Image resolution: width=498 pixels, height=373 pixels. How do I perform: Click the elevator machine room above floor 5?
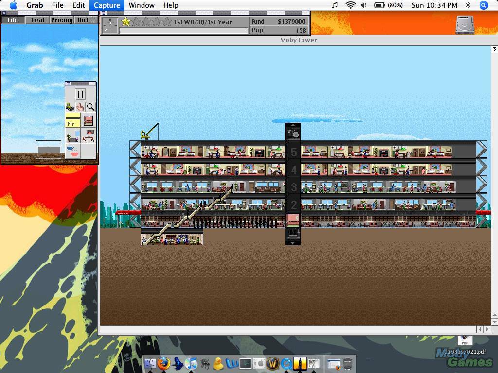coord(293,132)
